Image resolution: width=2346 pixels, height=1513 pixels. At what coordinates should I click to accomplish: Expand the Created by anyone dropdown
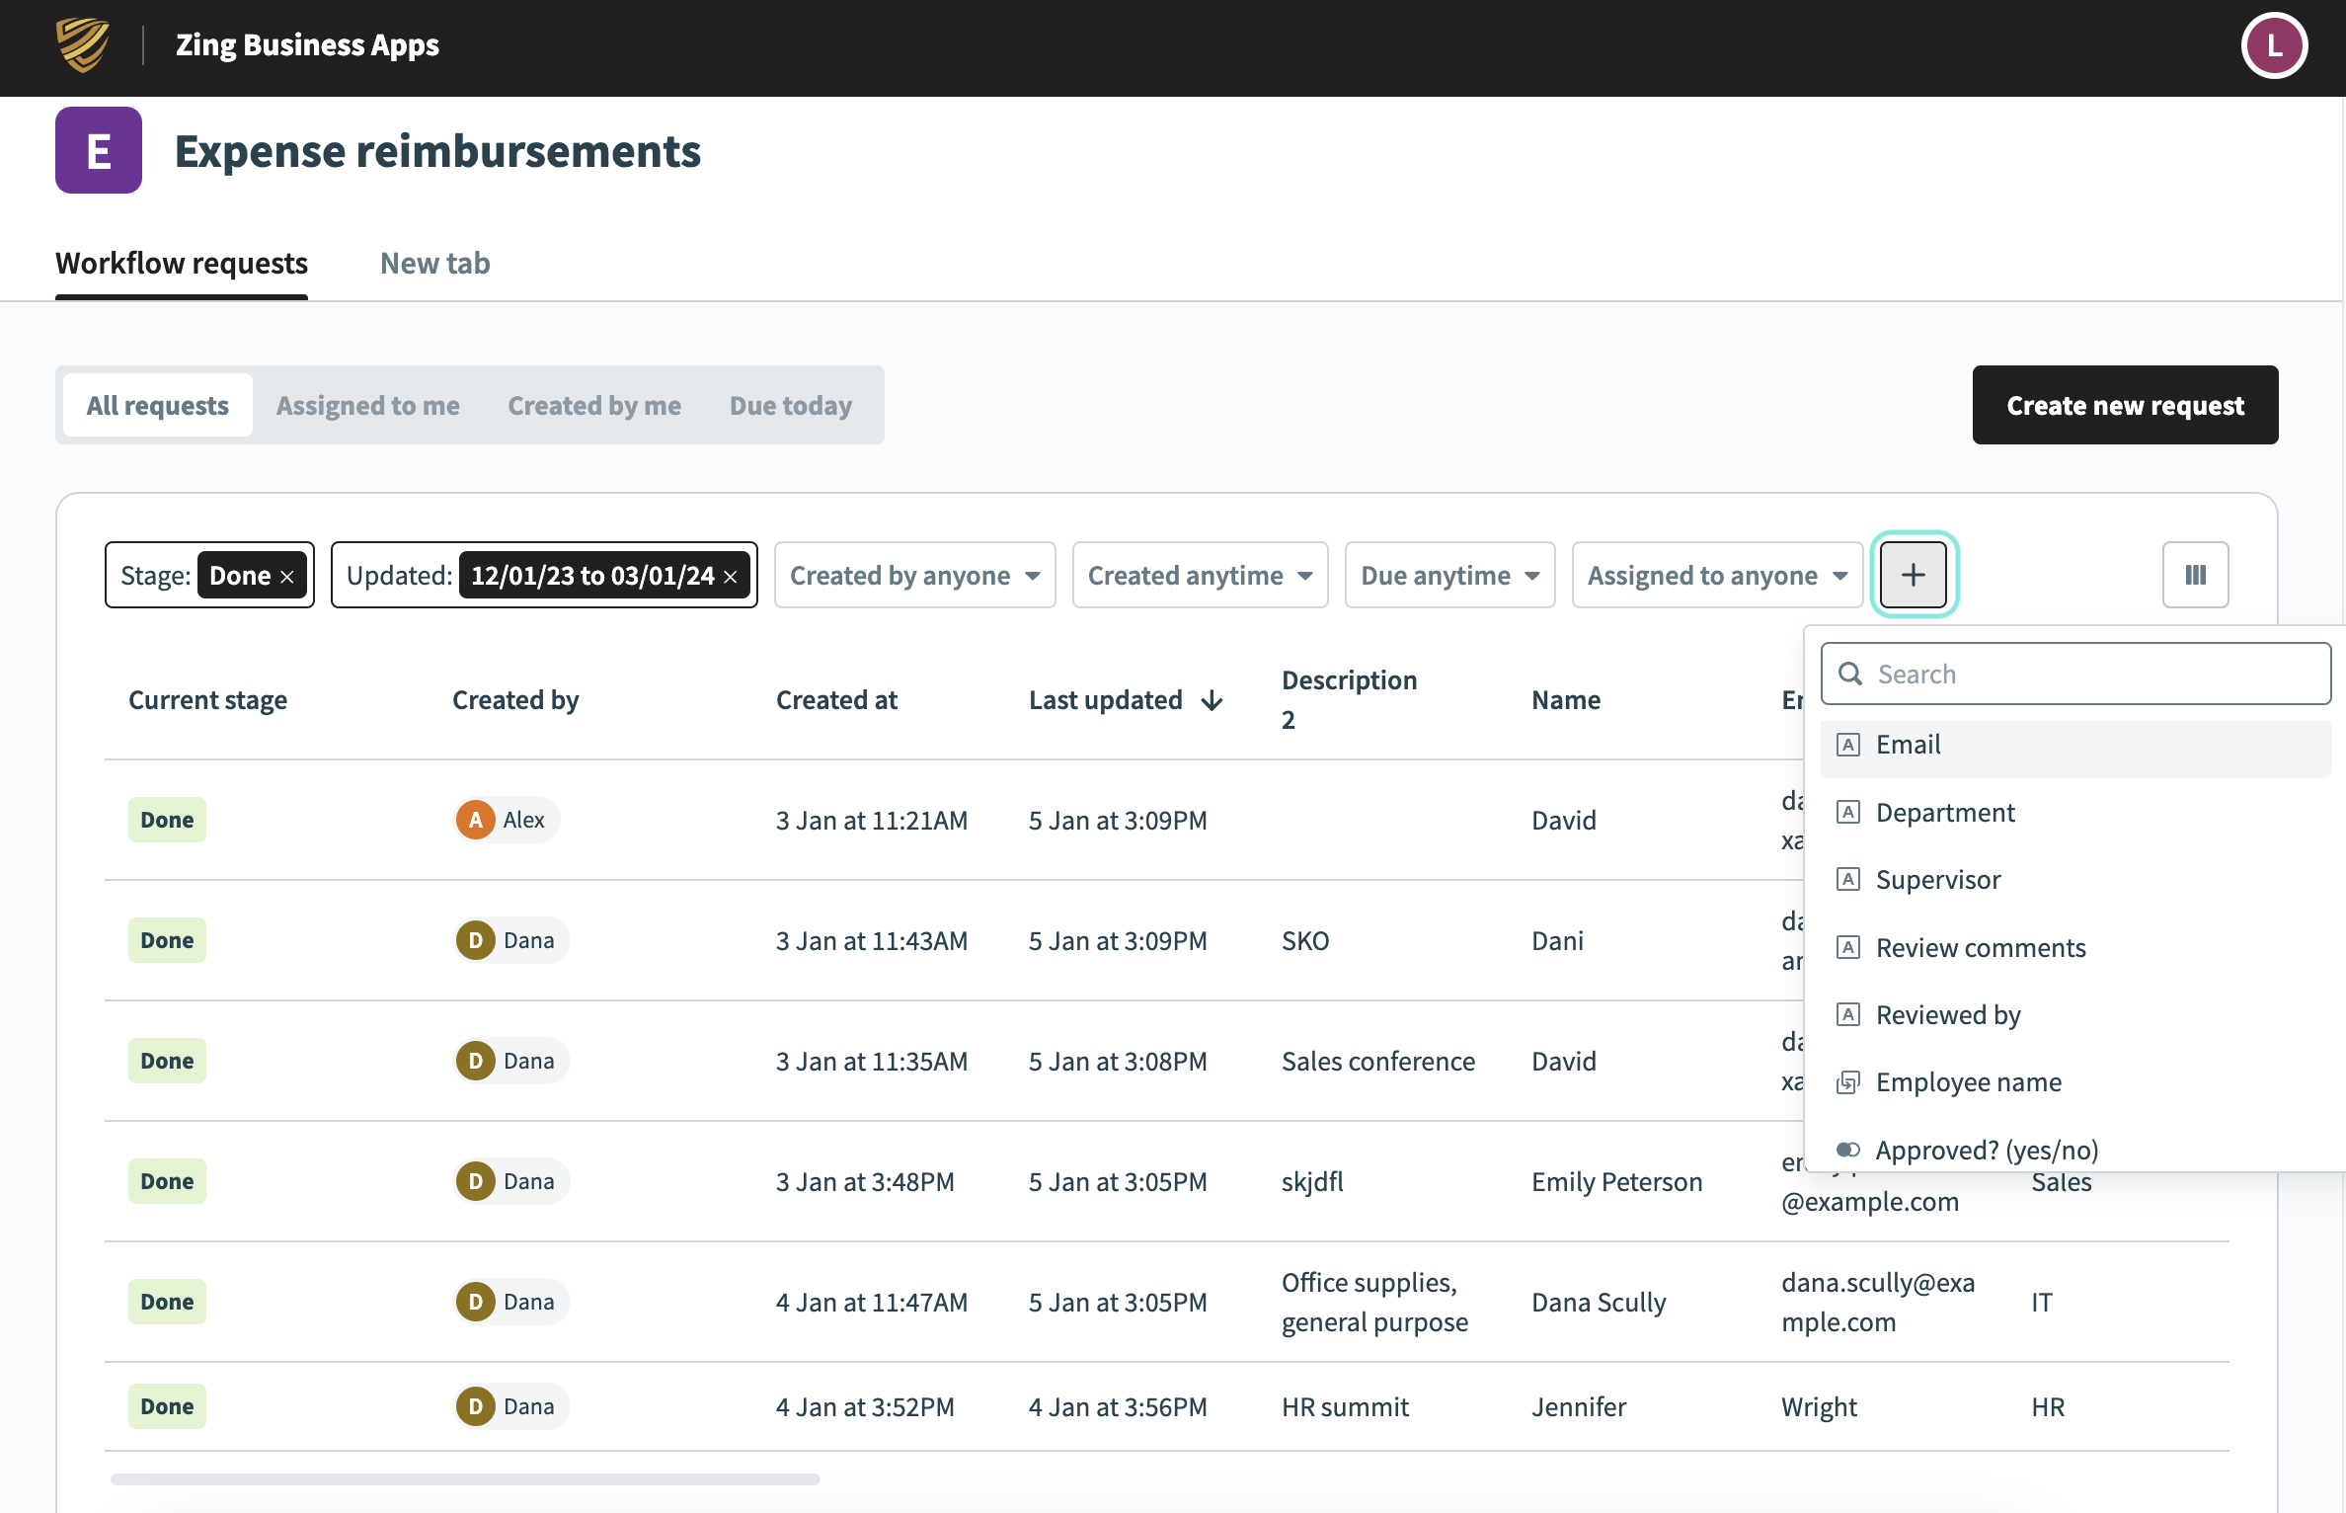[x=914, y=575]
